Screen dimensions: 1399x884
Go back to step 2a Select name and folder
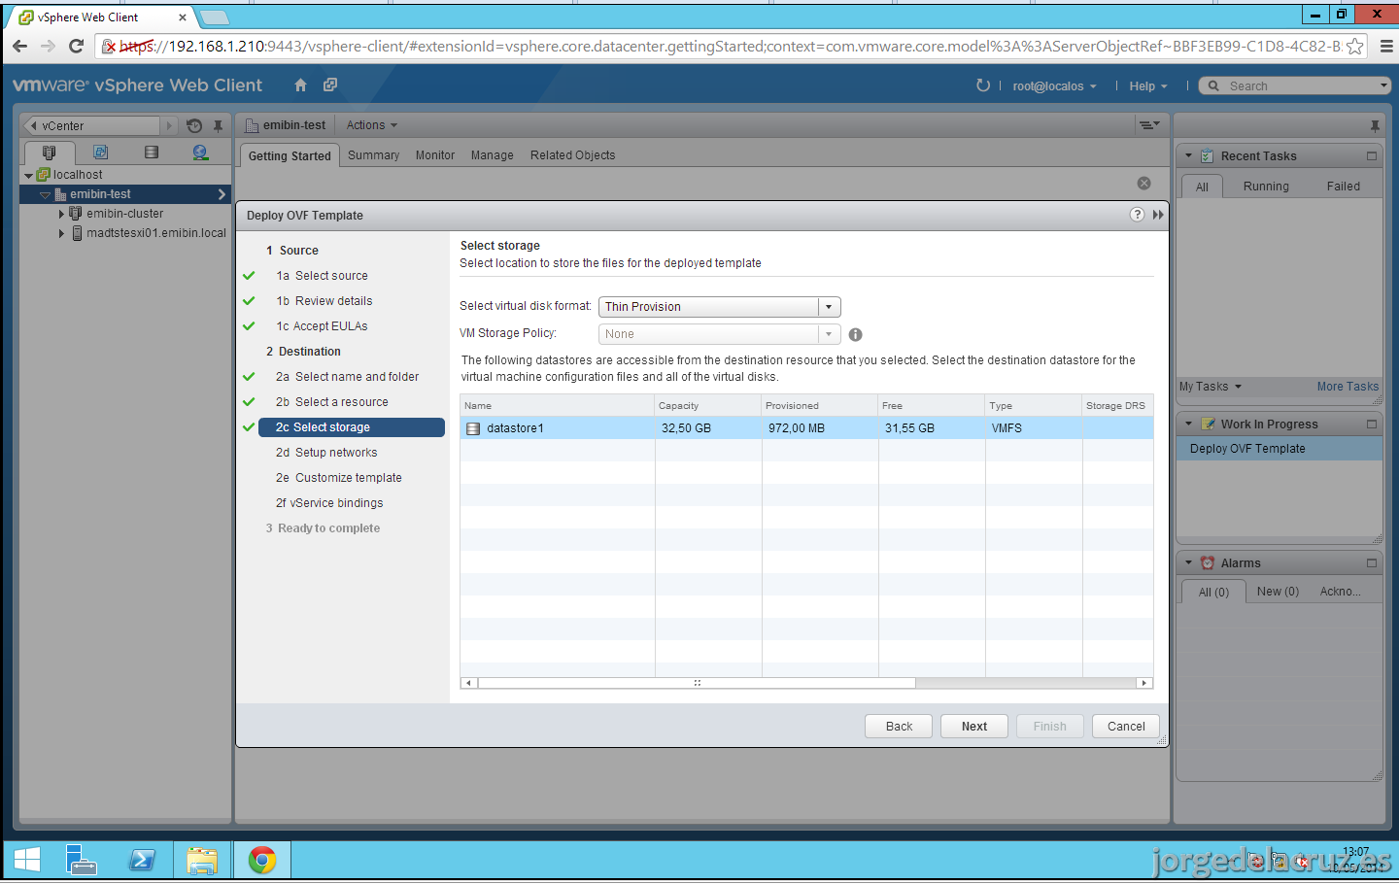(347, 377)
